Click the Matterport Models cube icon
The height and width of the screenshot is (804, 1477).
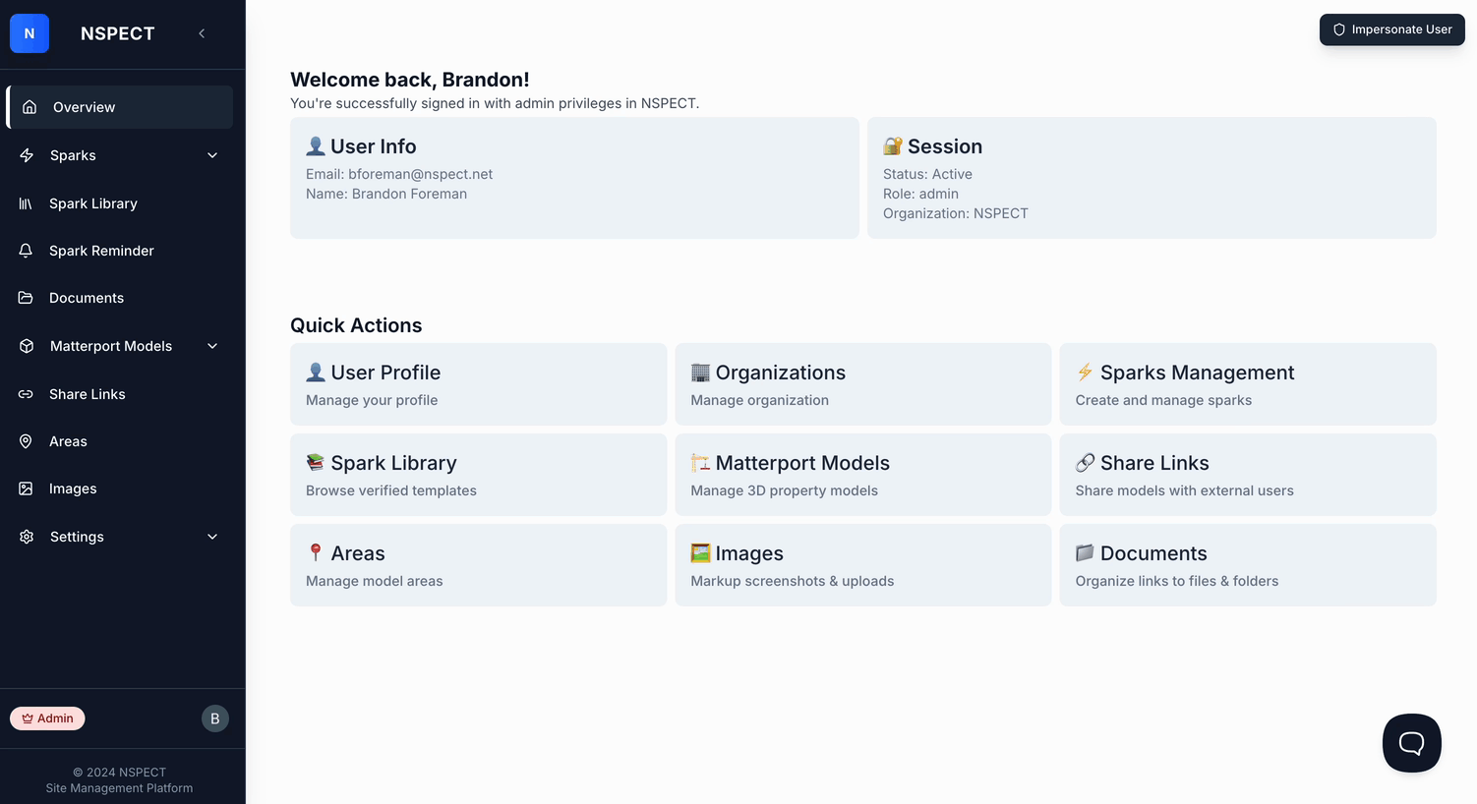(x=27, y=346)
